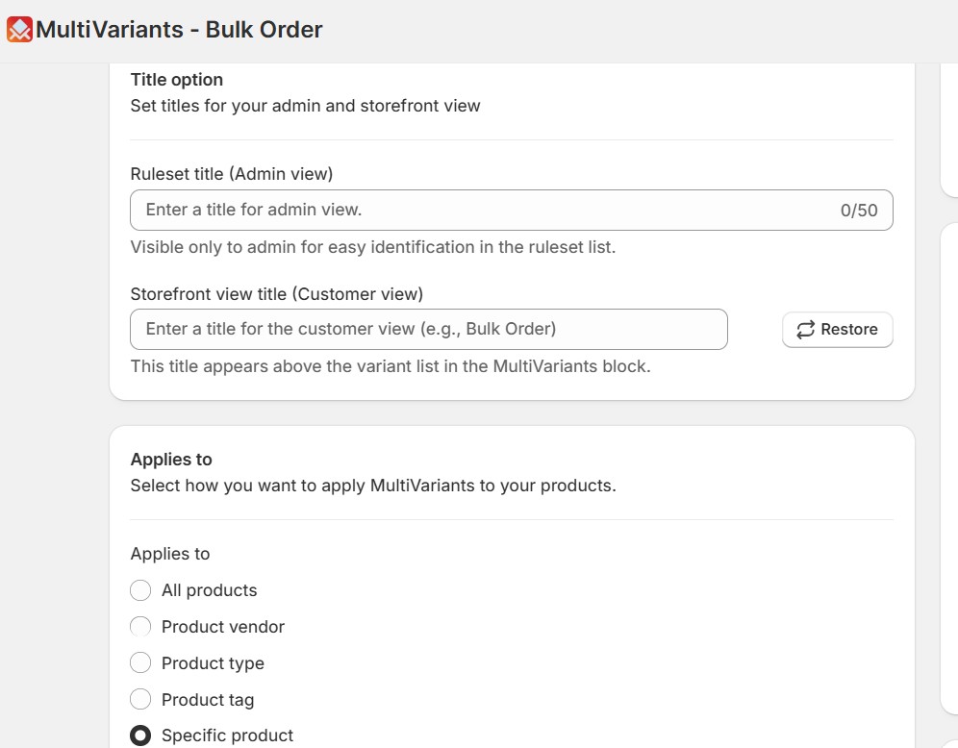The height and width of the screenshot is (748, 958).
Task: Click the Ruleset title (Admin view) label
Action: [232, 174]
